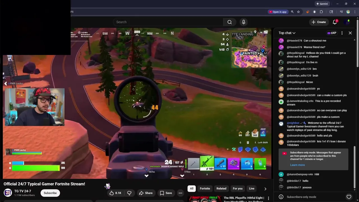Like the video with thumbs up
This screenshot has width=359, height=202.
[x=115, y=193]
